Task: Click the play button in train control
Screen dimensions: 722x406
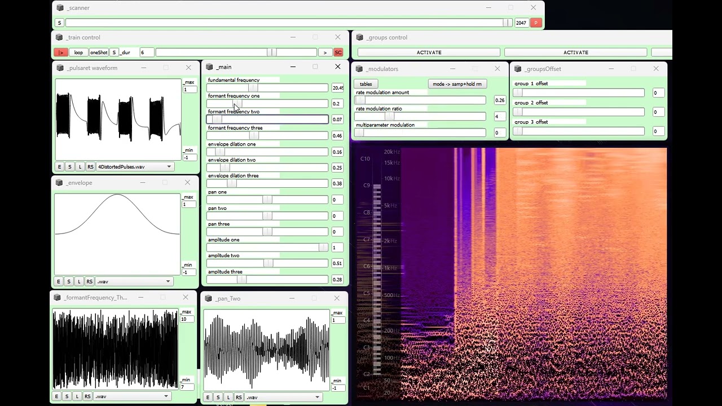Action: coord(61,52)
